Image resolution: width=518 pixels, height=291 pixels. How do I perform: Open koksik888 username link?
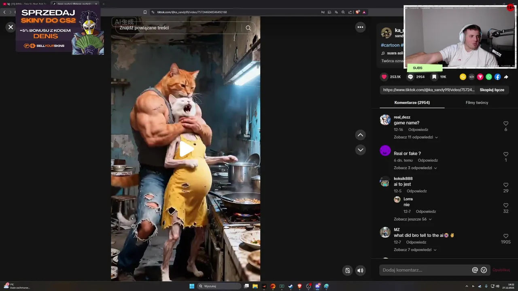click(x=403, y=179)
